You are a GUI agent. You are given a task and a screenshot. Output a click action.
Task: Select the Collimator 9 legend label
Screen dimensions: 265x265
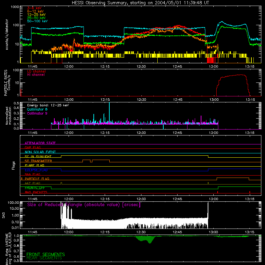click(37, 113)
